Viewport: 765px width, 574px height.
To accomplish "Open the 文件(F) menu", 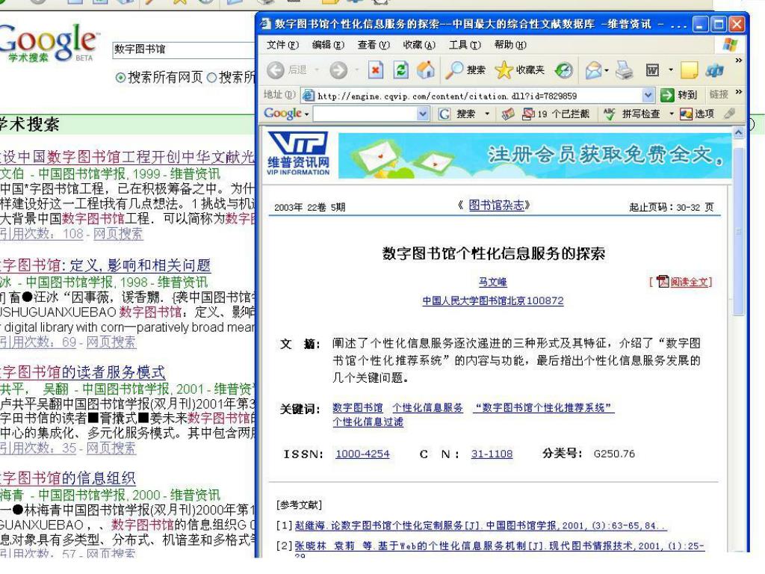I will (282, 45).
